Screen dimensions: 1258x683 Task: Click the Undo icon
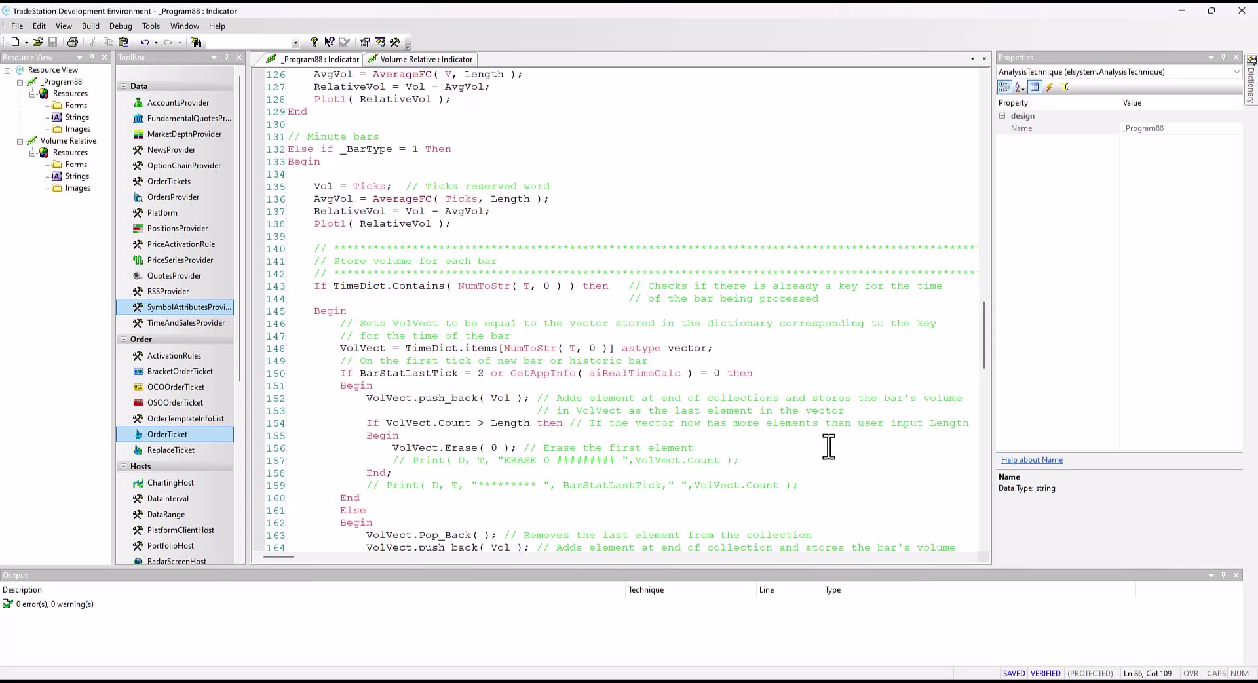pyautogui.click(x=144, y=42)
